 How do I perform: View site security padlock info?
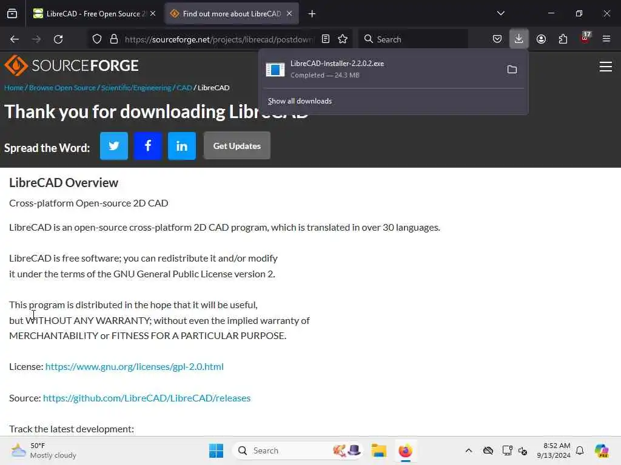pos(114,39)
